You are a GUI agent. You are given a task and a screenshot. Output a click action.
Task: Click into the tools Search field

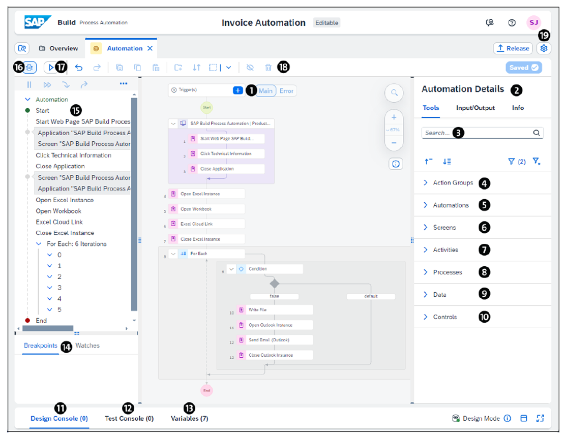tap(482, 133)
